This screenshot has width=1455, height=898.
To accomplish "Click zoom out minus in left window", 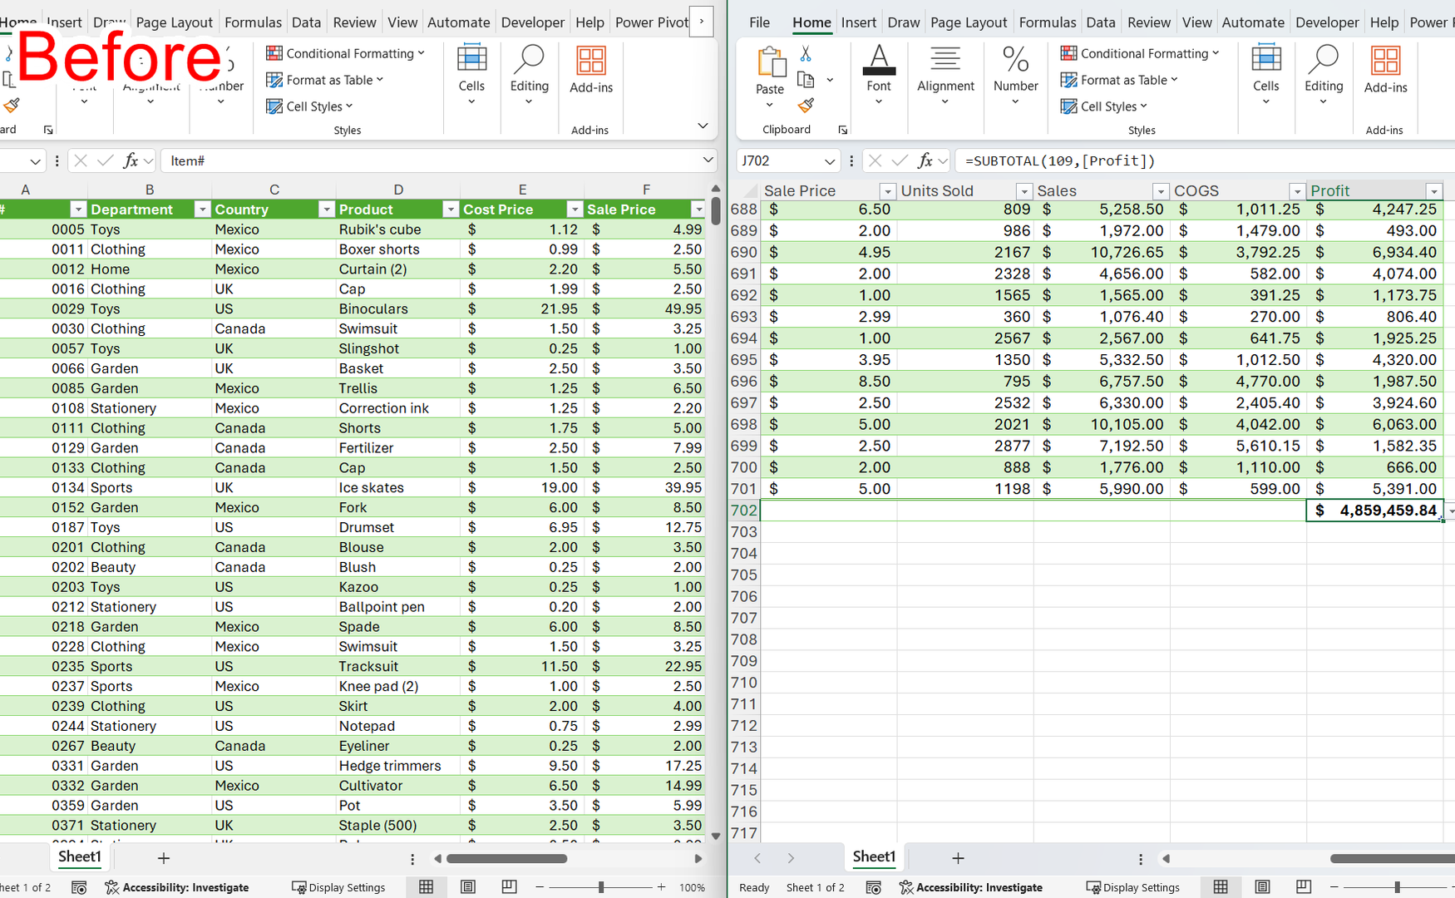I will (539, 887).
